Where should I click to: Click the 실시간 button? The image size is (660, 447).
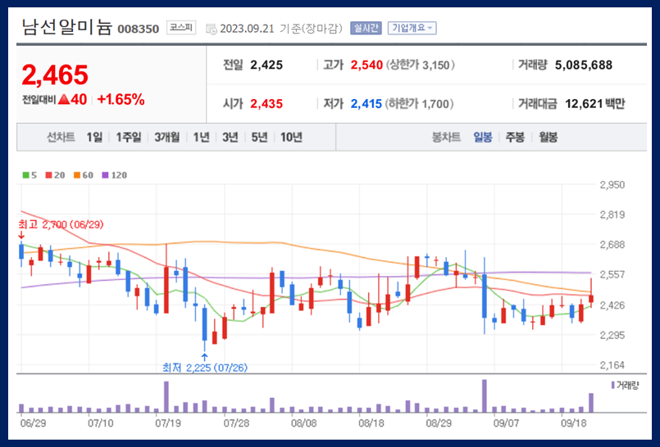coord(366,28)
